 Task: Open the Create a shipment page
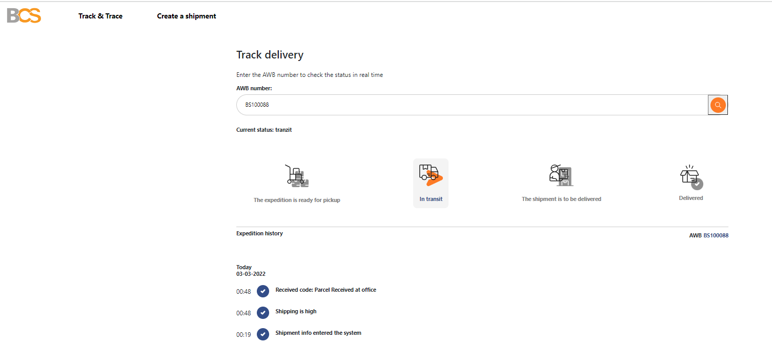[187, 16]
